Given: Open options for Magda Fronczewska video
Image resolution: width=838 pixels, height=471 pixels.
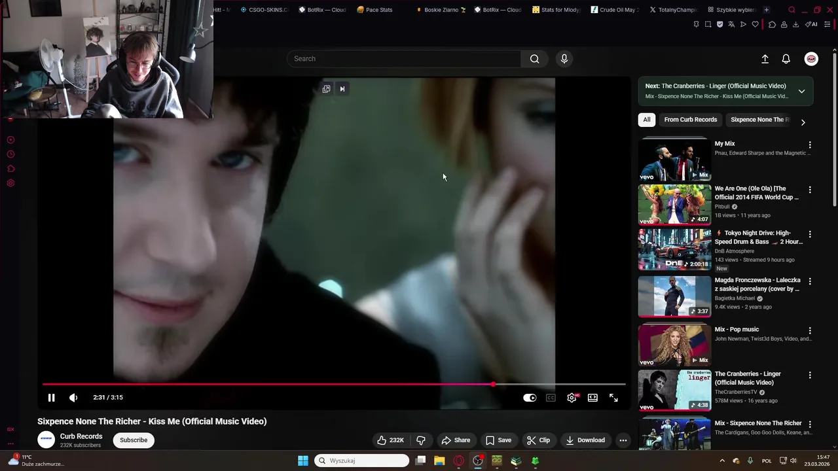Looking at the screenshot, I should (x=810, y=281).
